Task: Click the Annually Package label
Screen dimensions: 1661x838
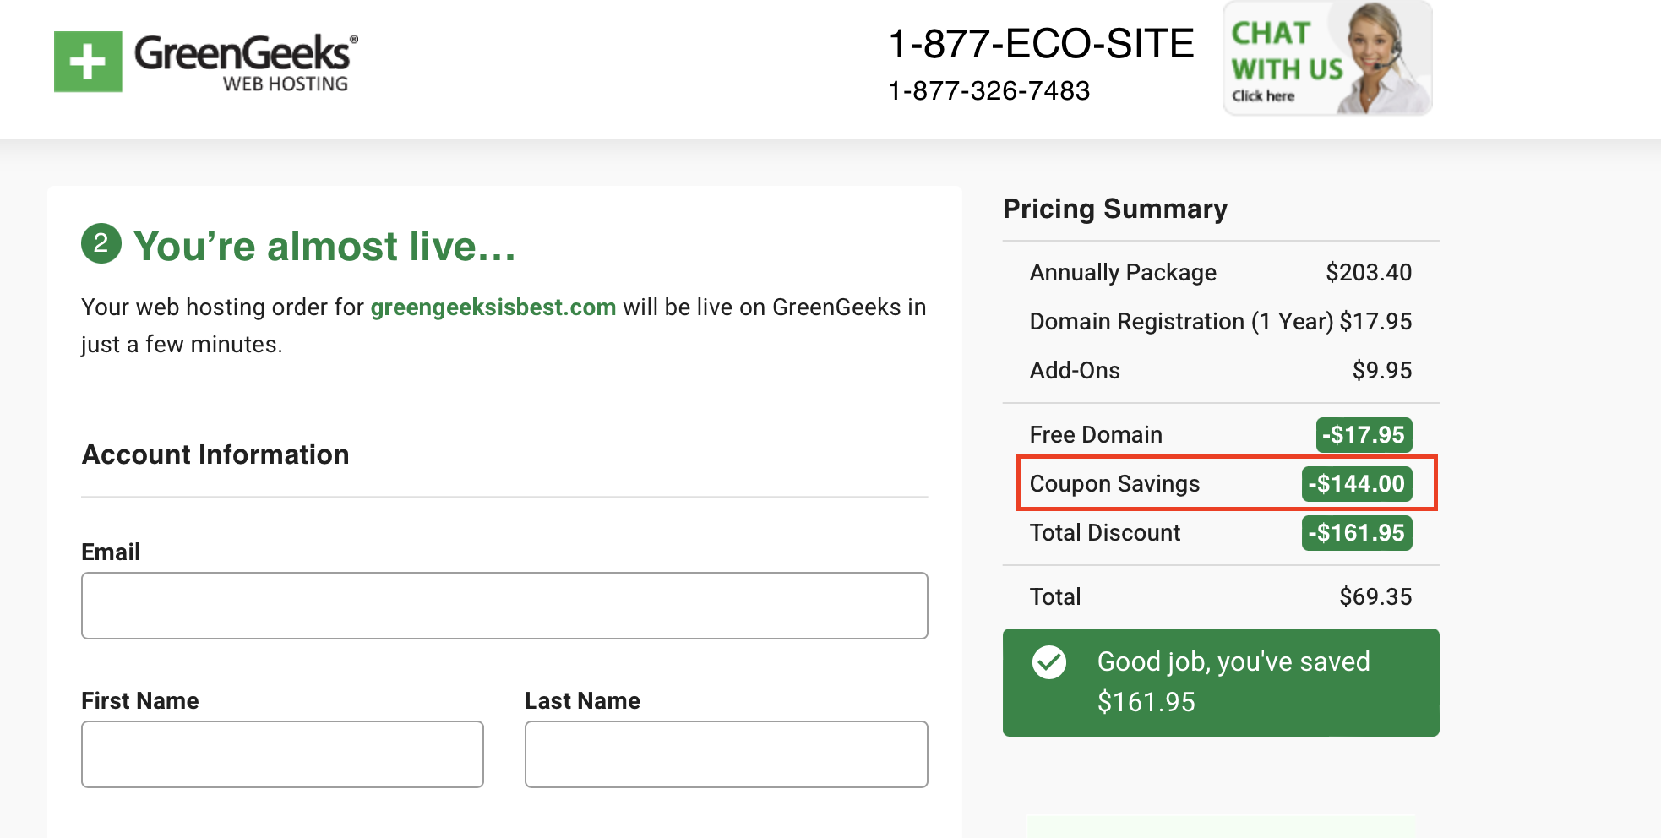Action: [1123, 272]
